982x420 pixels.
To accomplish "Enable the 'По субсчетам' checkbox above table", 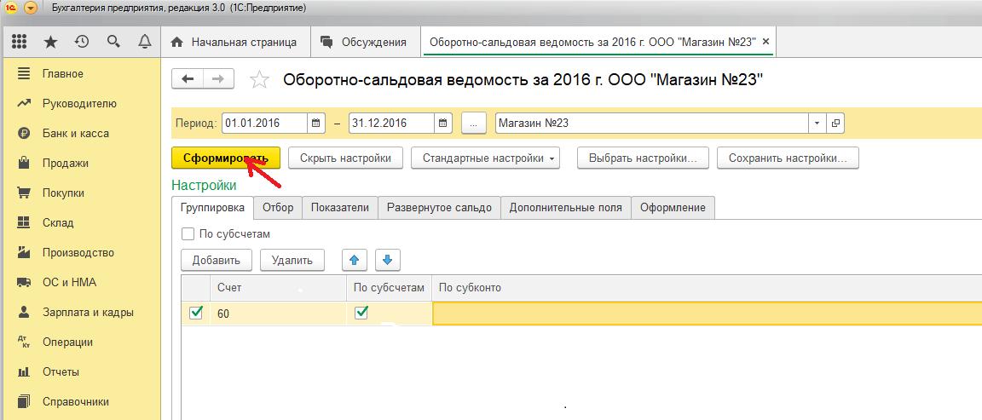I will click(x=188, y=233).
